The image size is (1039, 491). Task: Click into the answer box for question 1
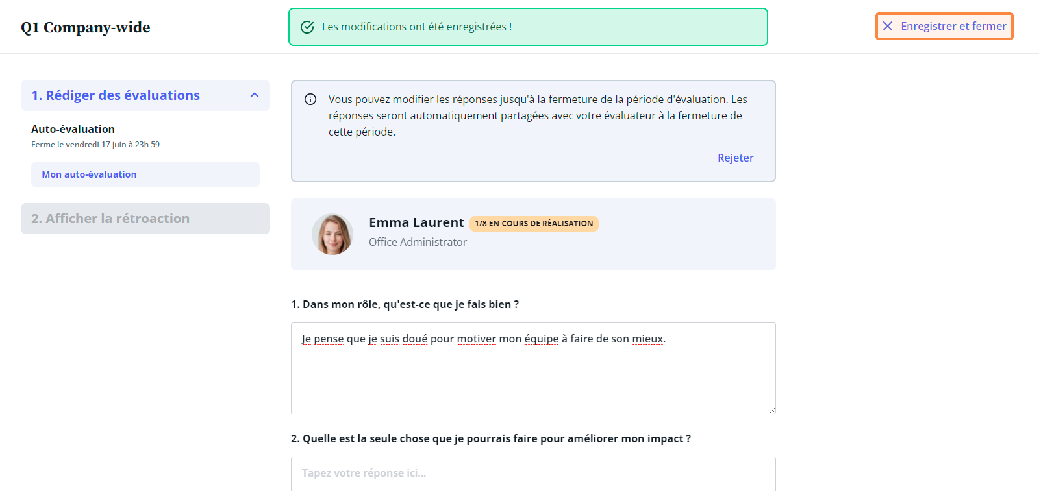(x=533, y=368)
